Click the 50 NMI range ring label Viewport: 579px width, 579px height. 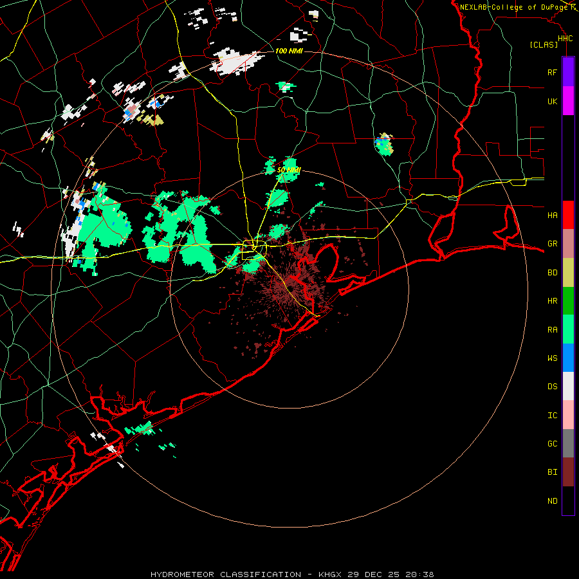coord(289,170)
